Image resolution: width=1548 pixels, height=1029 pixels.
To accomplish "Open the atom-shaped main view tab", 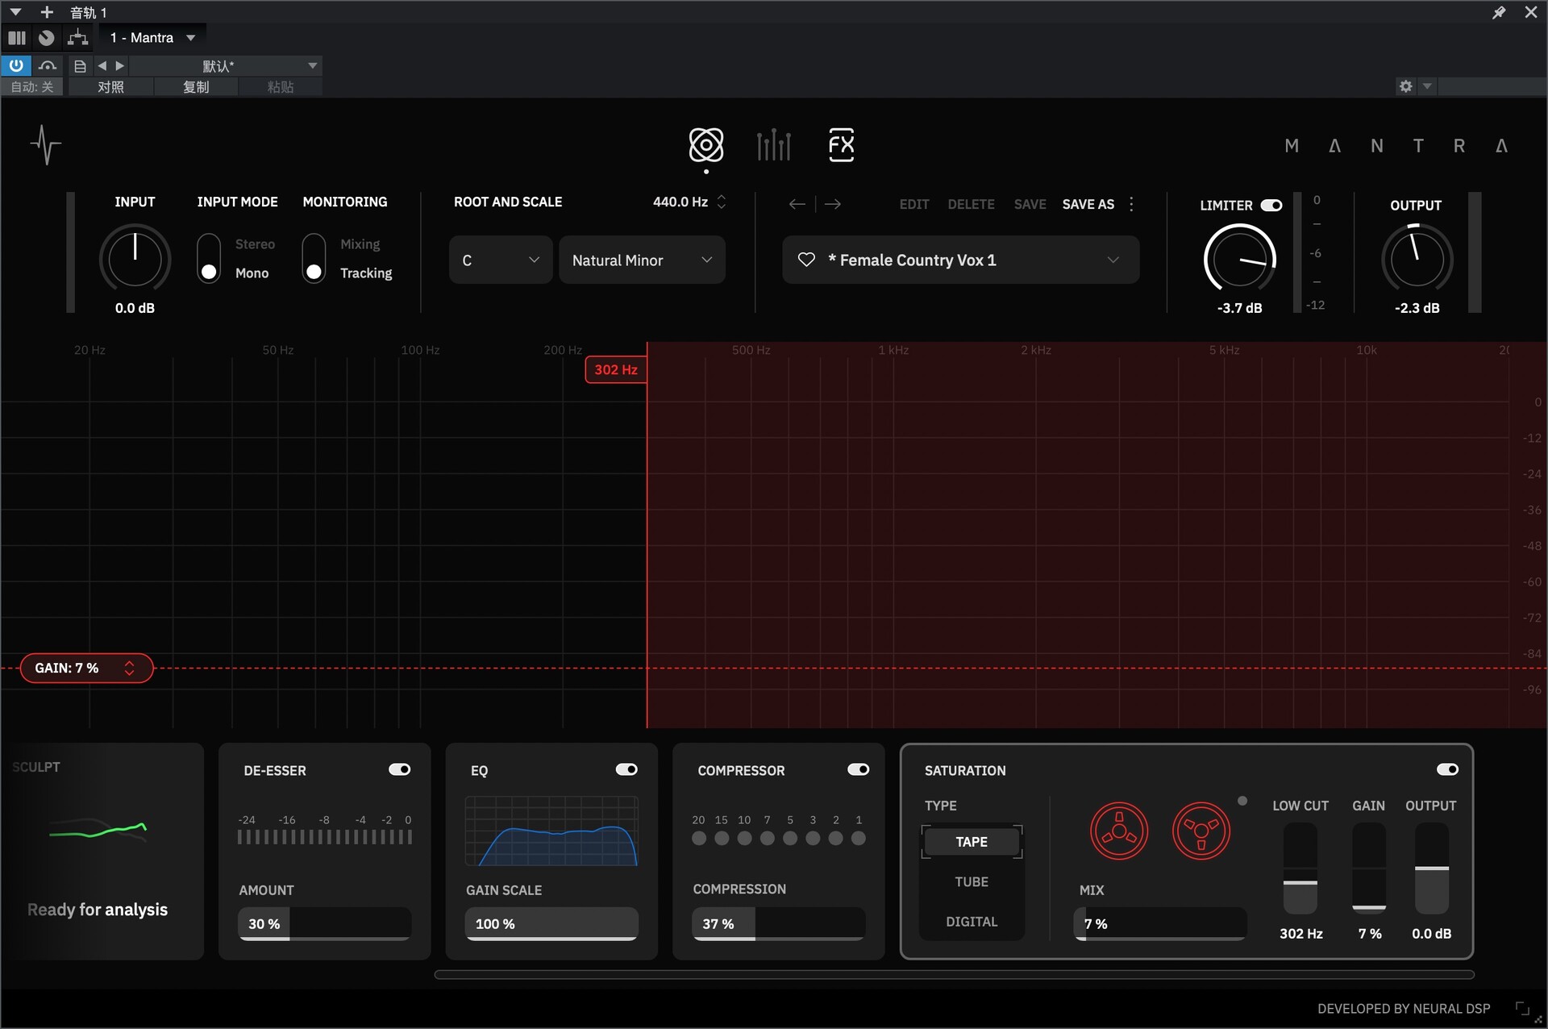I will 705,145.
